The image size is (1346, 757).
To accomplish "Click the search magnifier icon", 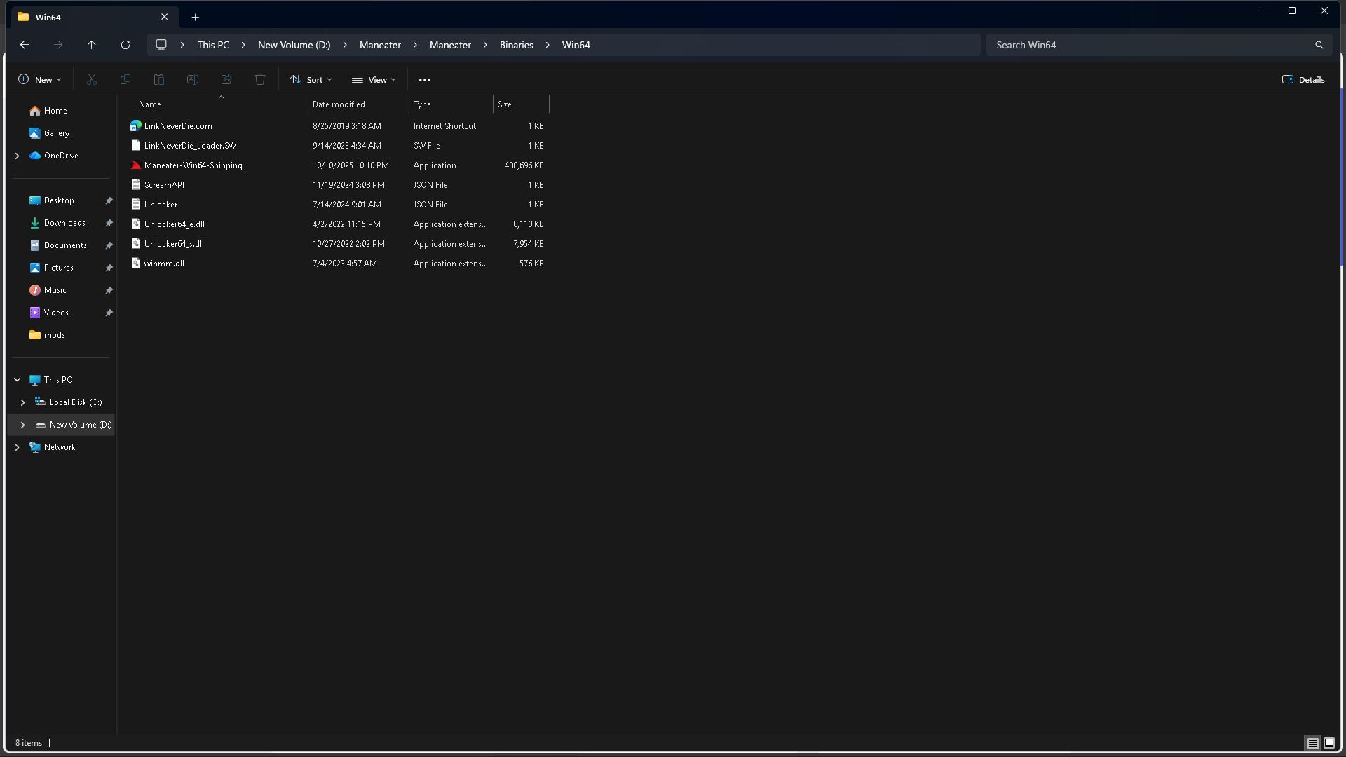I will [x=1319, y=45].
